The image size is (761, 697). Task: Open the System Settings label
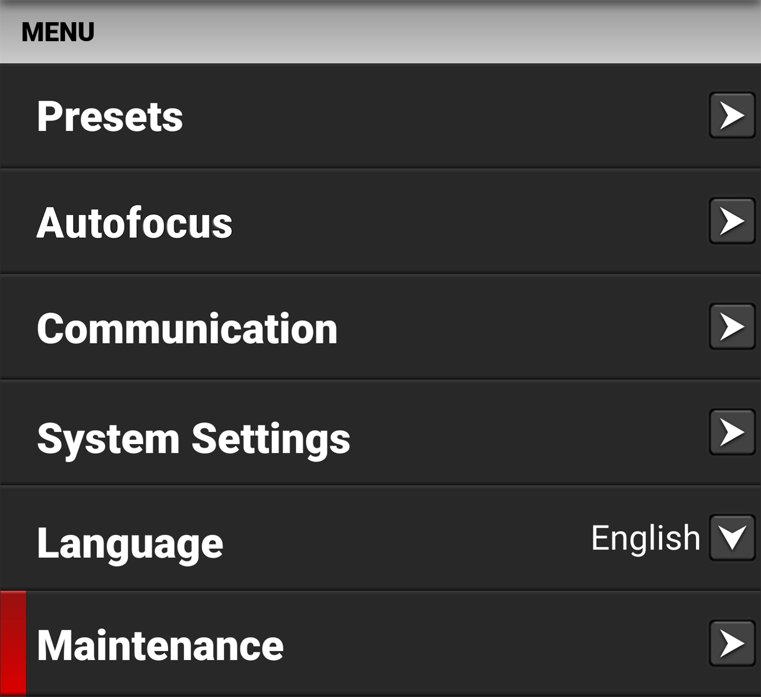click(x=193, y=439)
